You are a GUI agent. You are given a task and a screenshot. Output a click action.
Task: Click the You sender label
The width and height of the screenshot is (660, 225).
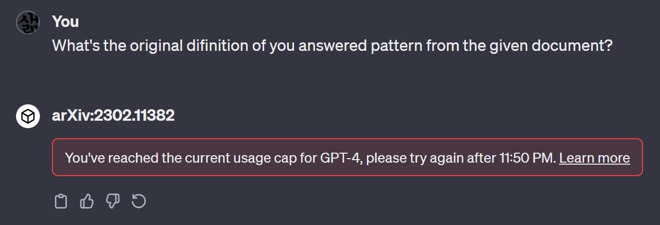click(x=65, y=21)
